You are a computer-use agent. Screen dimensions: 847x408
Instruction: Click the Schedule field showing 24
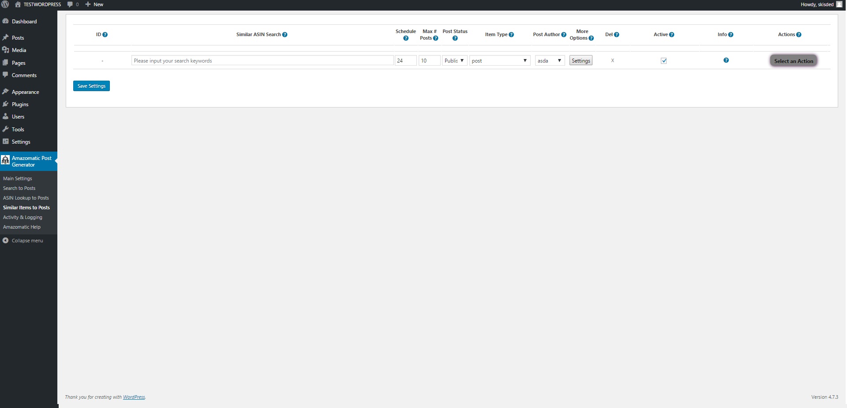[406, 61]
